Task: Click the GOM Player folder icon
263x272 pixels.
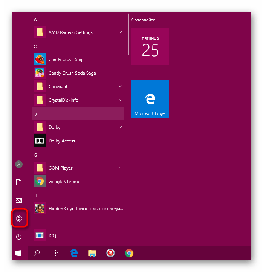Action: 40,168
